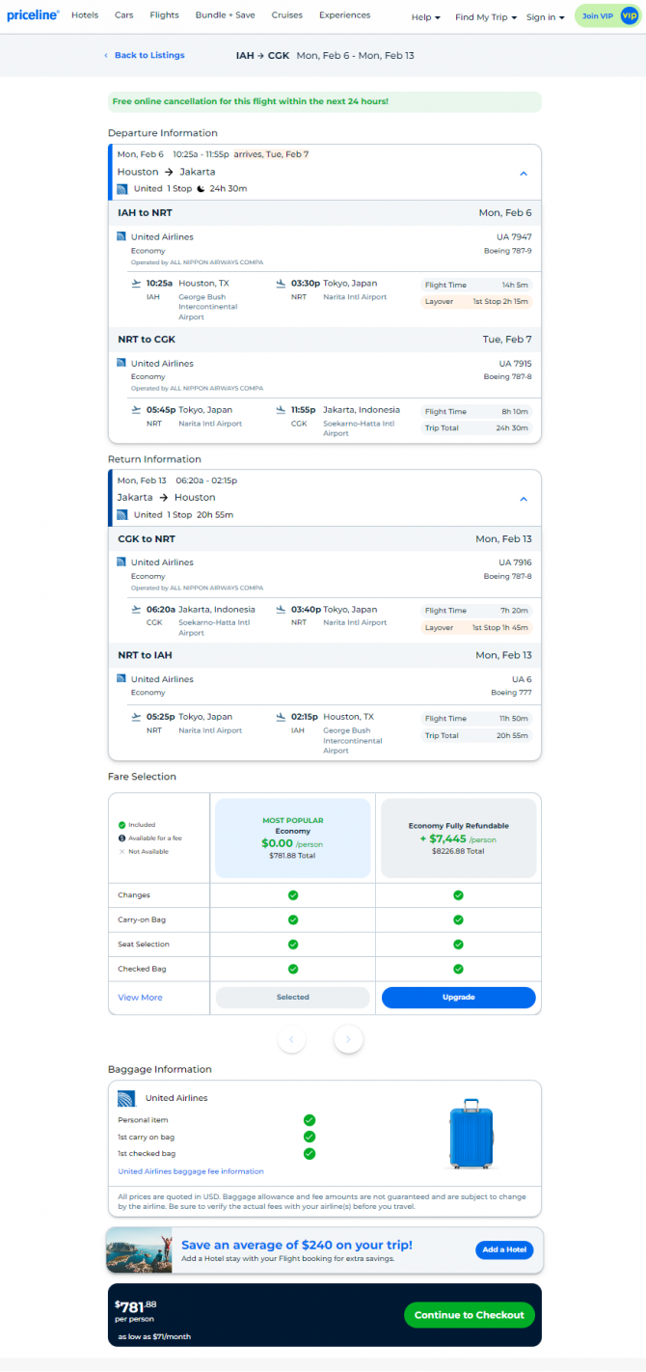Click 1st carry on bag checkmark
The width and height of the screenshot is (646, 1372).
click(310, 1137)
